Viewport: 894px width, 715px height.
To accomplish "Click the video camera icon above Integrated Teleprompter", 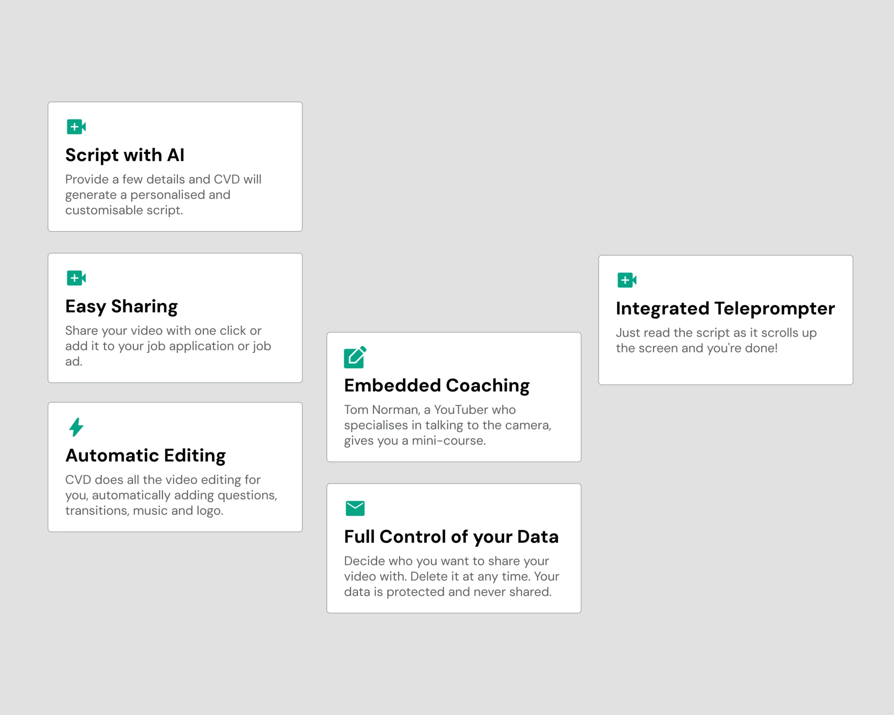I will point(627,280).
